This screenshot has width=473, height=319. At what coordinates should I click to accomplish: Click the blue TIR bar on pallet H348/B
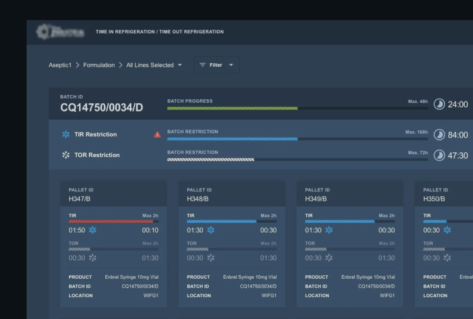(222, 222)
